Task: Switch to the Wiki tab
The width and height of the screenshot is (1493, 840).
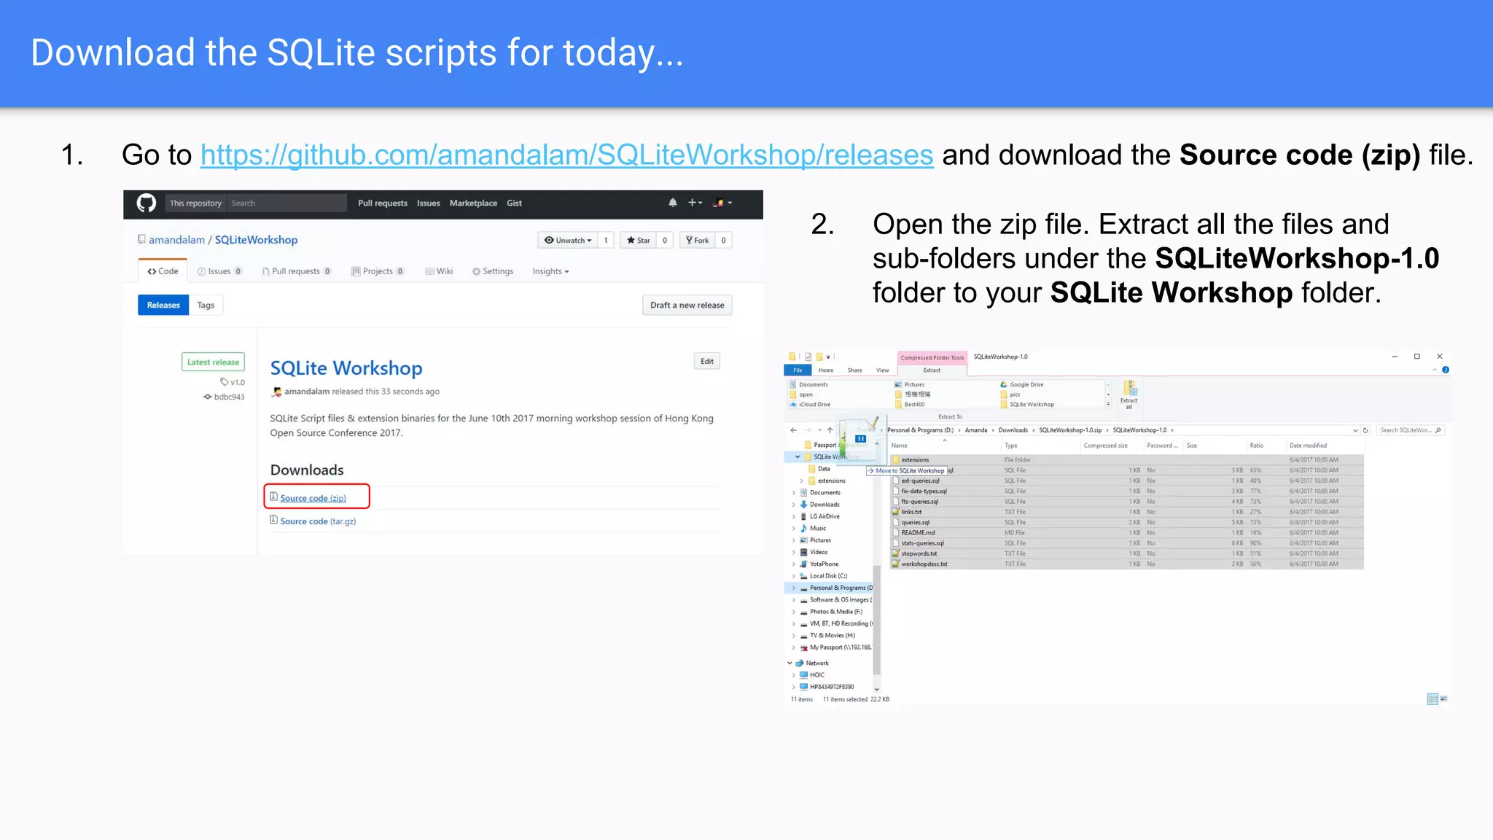Action: (x=439, y=271)
